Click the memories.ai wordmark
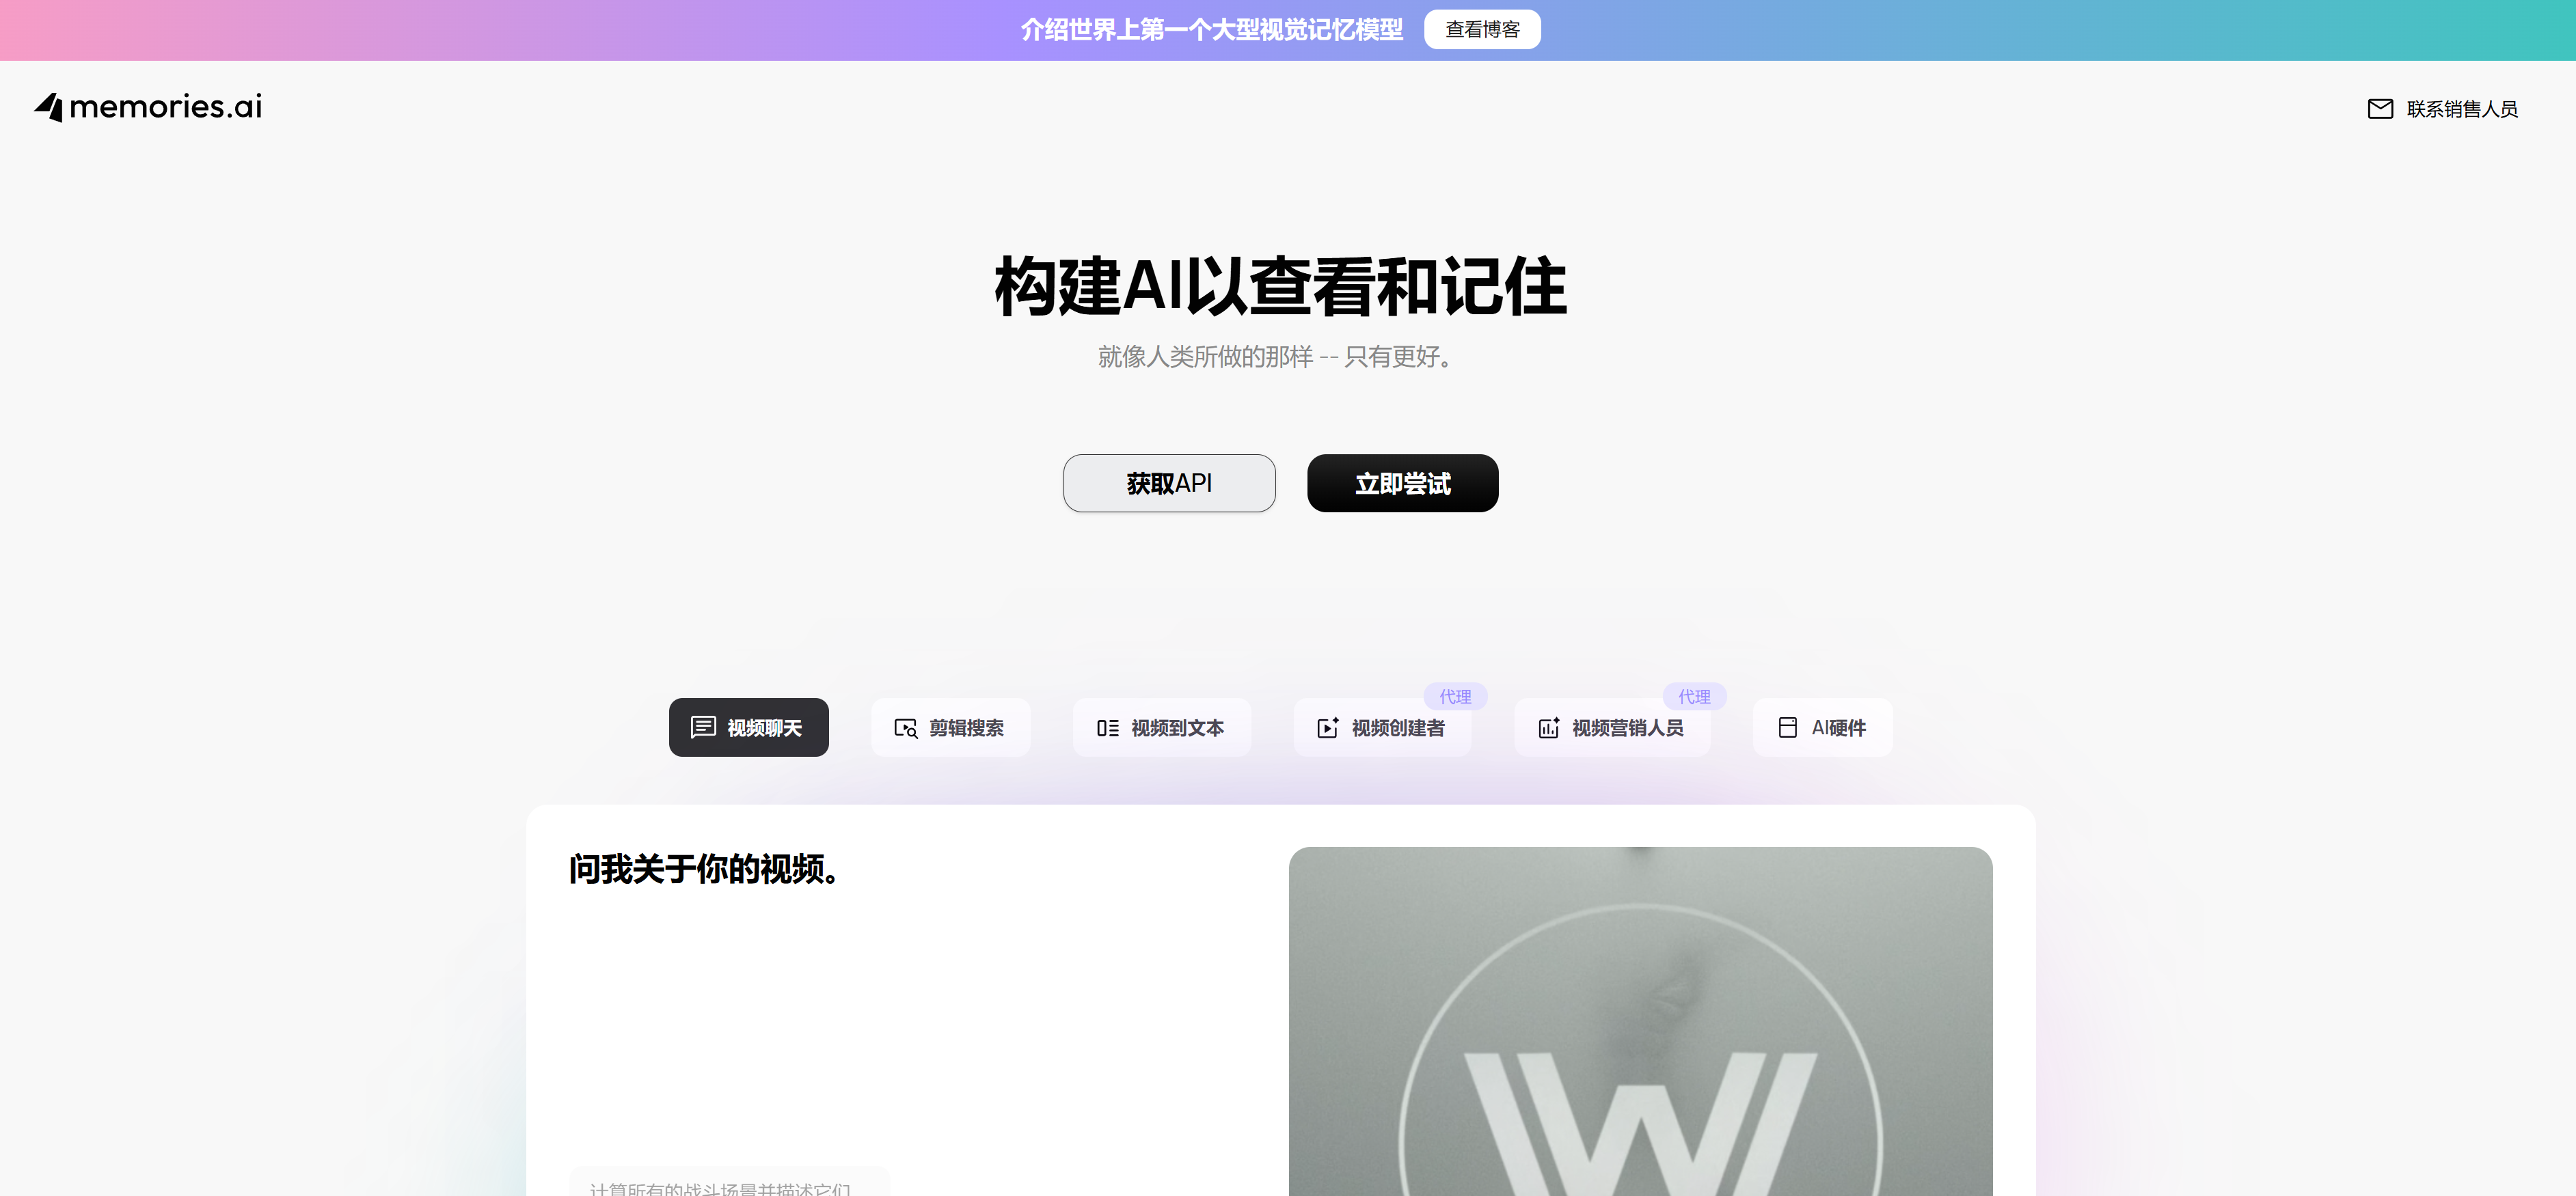The image size is (2576, 1196). tap(166, 107)
